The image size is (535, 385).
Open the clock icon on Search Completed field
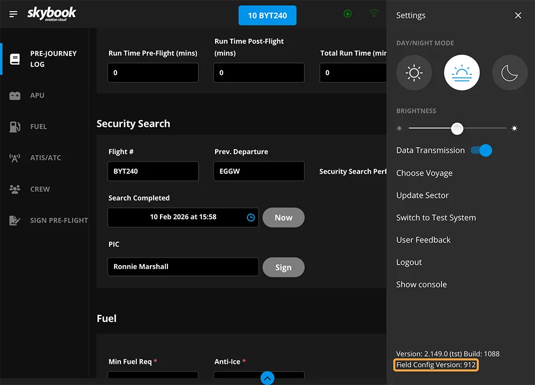(x=250, y=218)
